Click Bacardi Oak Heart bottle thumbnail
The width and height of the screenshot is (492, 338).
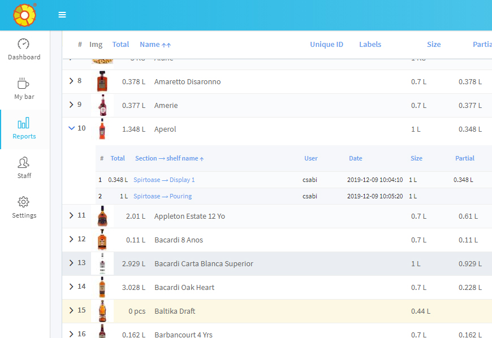(x=102, y=287)
